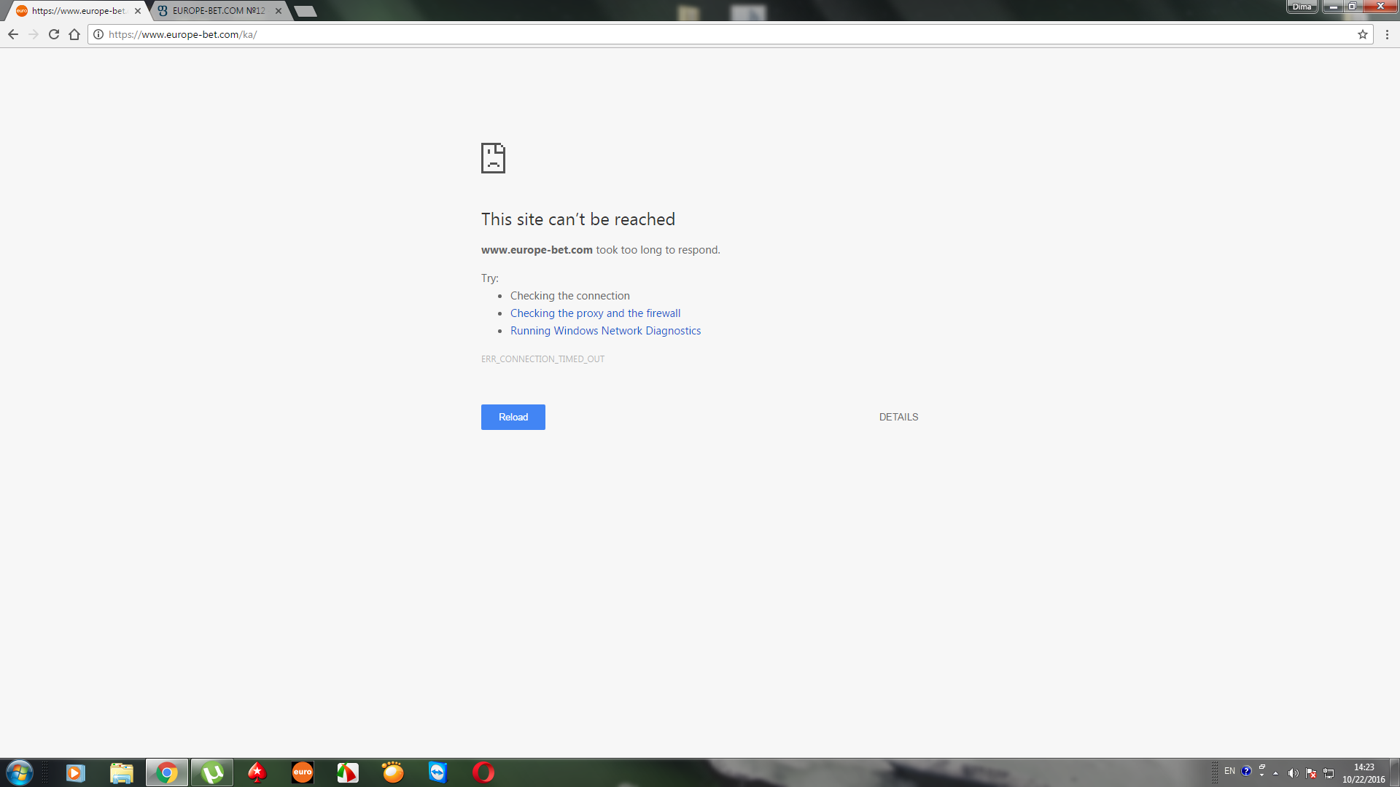Switch to the EUROPE-BET.COM №12 tab

tap(218, 11)
